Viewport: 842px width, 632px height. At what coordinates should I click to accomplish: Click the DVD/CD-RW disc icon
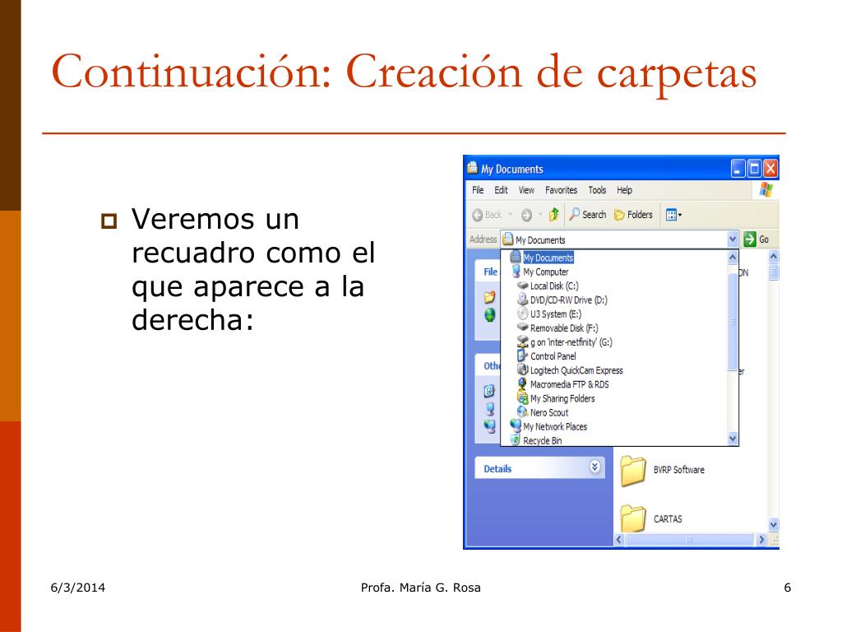tap(522, 300)
